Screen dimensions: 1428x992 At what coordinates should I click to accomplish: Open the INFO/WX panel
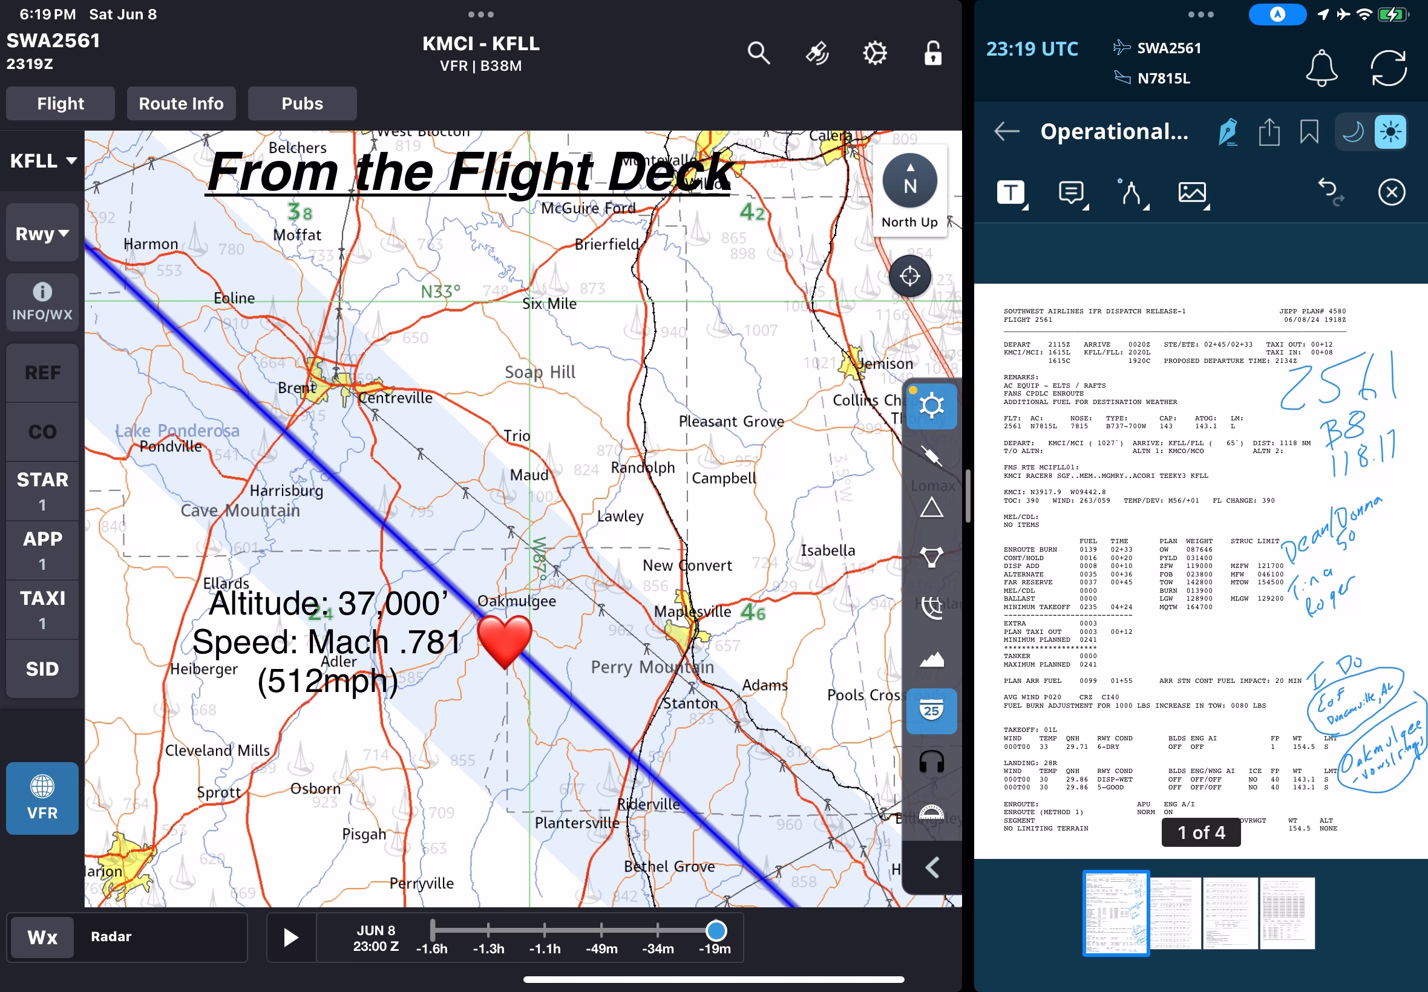point(42,302)
